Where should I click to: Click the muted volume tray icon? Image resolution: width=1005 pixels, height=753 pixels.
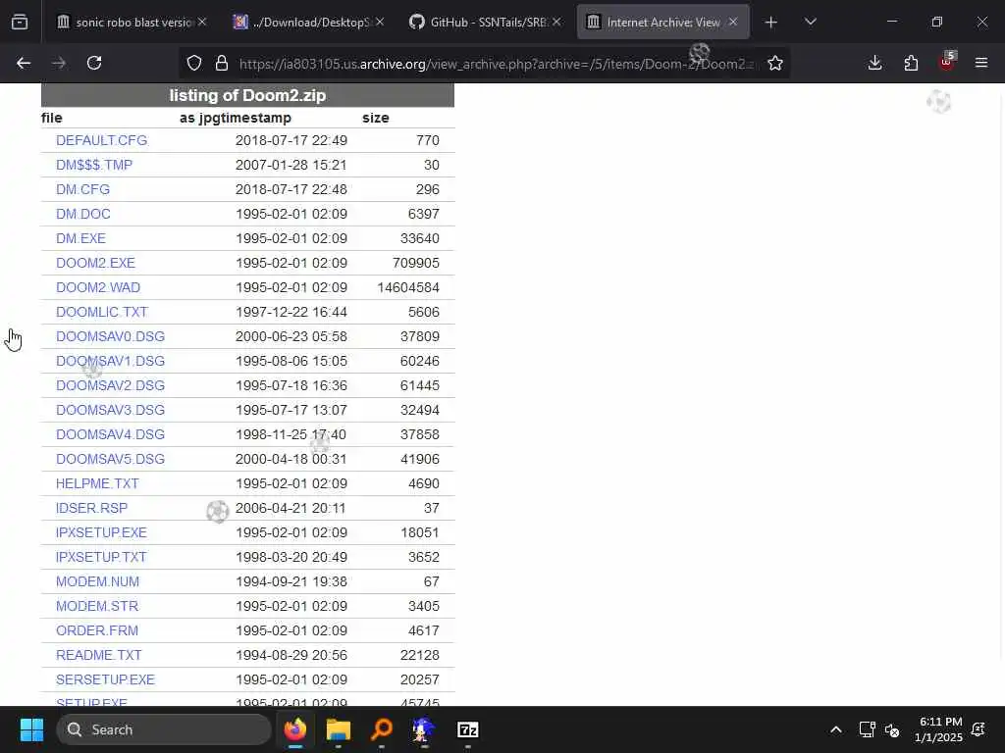[x=892, y=729]
